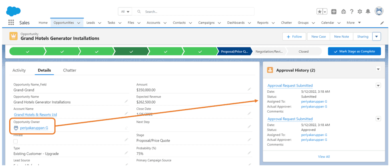Click the Follow button
The width and height of the screenshot is (390, 167).
click(x=294, y=36)
